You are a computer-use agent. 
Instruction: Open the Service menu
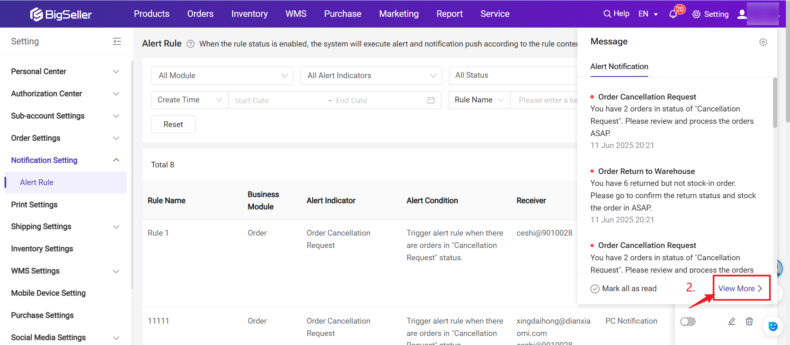(495, 14)
